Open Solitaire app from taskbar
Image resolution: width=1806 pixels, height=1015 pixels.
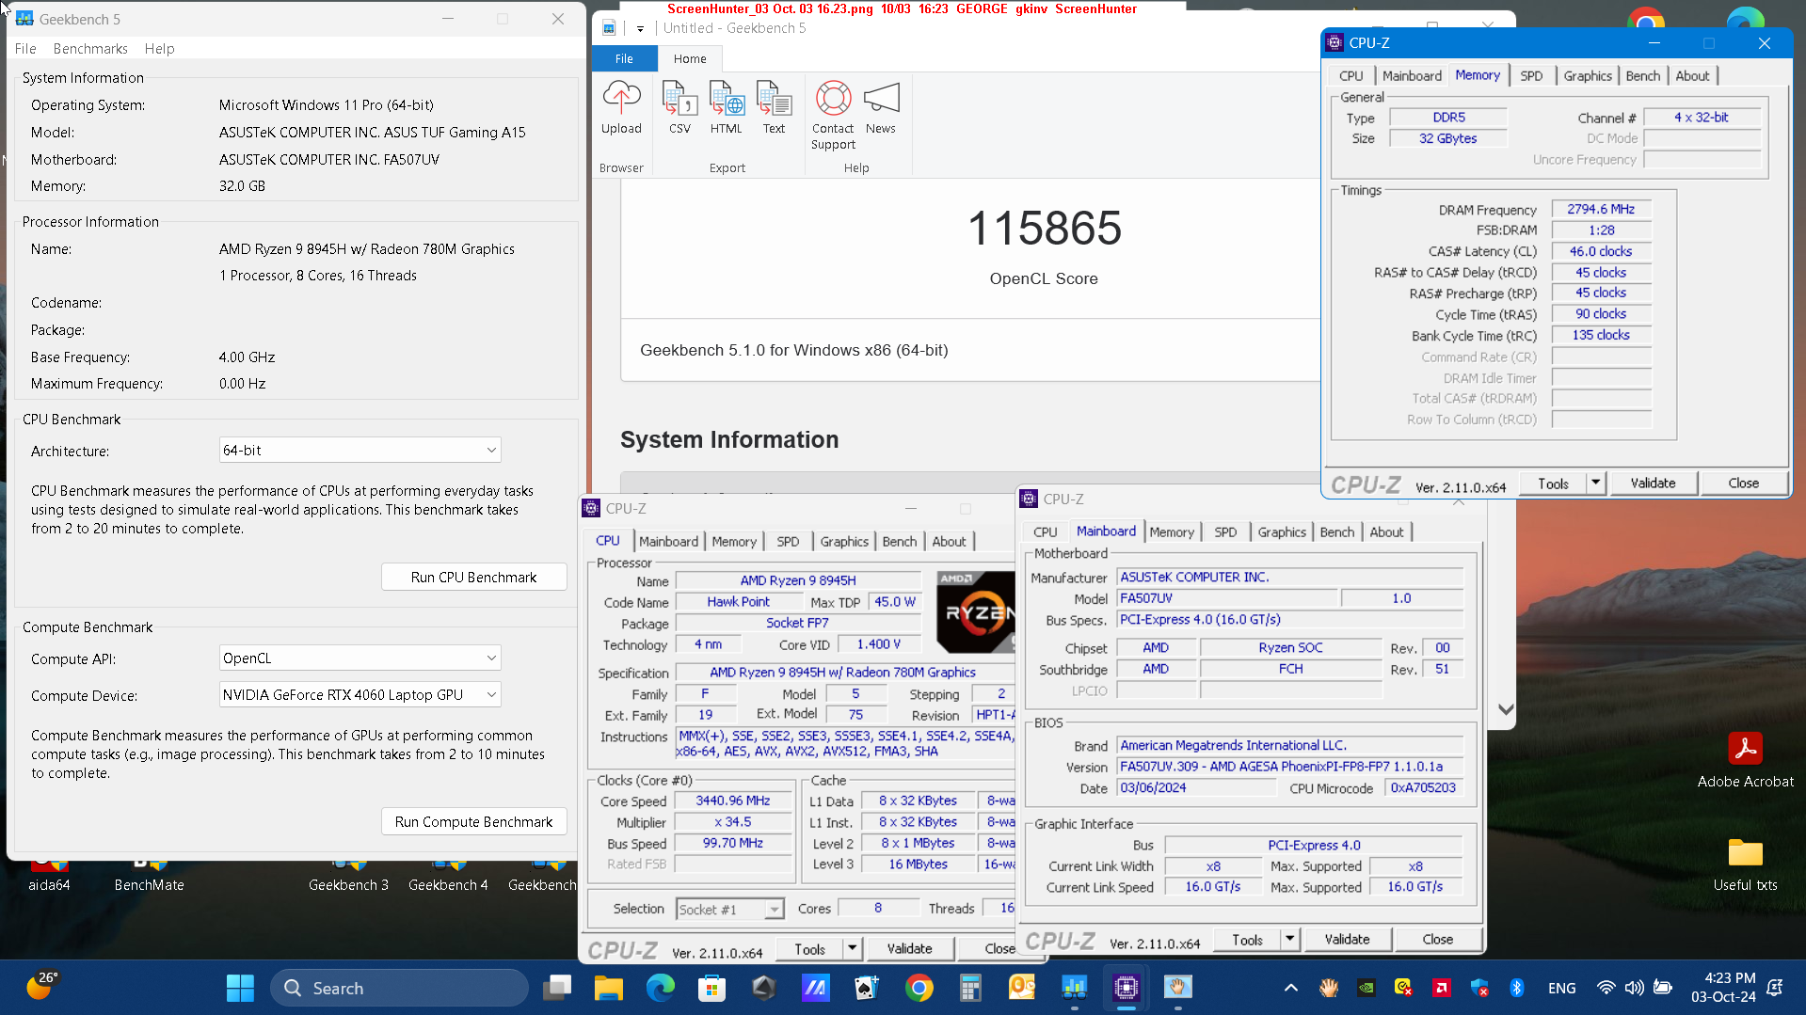(x=867, y=988)
